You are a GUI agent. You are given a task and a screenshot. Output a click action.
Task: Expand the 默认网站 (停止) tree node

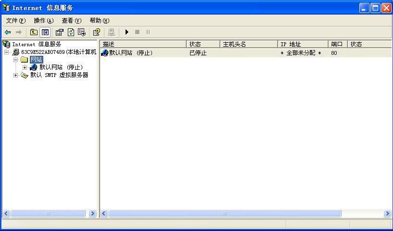point(25,67)
